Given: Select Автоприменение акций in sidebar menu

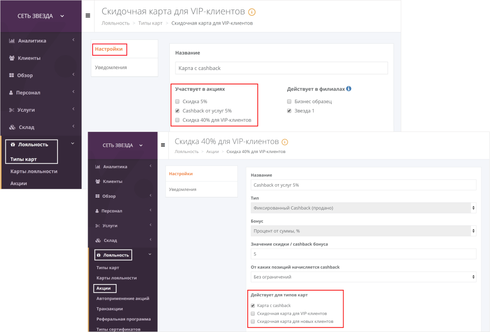Looking at the screenshot, I should 122,298.
